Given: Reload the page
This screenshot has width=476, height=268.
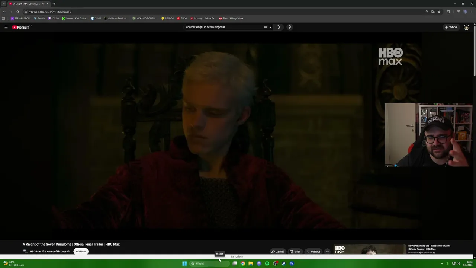Looking at the screenshot, I should tap(17, 12).
